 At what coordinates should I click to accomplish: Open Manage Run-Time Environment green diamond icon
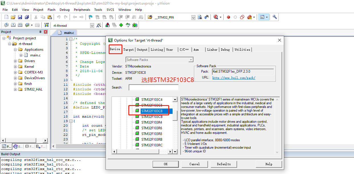pyautogui.click(x=121, y=25)
